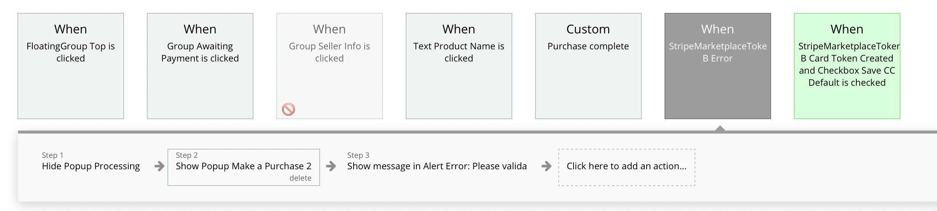Delete the Step 2 action
Viewport: 937px width, 211px height.
300,178
